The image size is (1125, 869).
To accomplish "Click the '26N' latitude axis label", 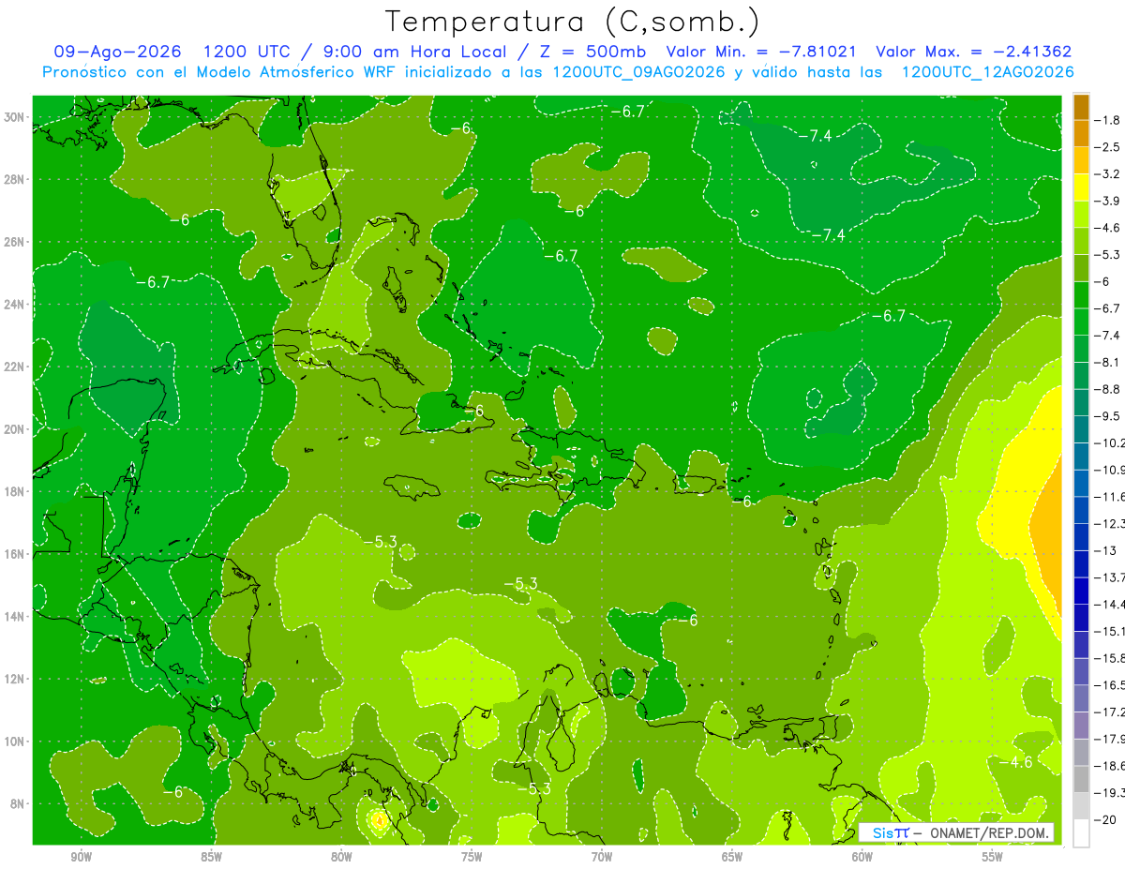I will click(14, 242).
